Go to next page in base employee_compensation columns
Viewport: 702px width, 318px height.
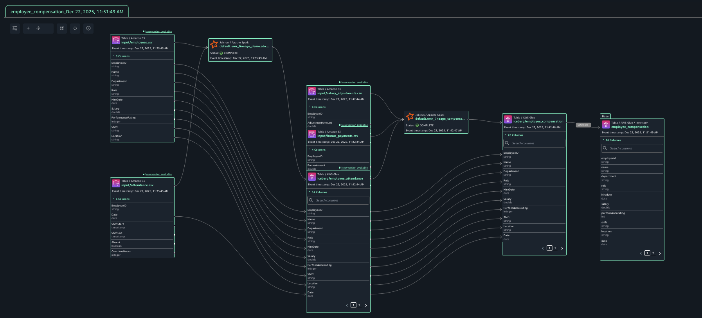point(660,253)
